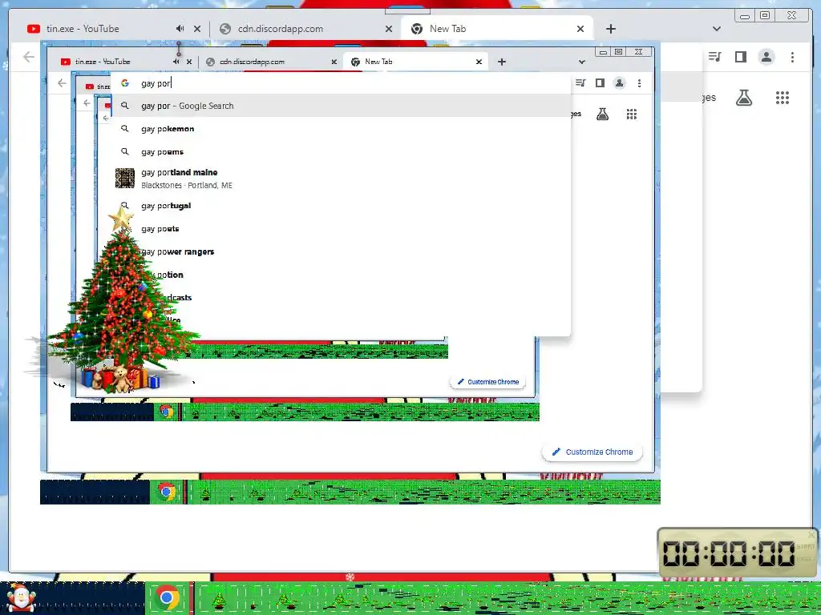Viewport: 821px width, 615px height.
Task: Open Chrome from the bottom taskbar
Action: [167, 597]
